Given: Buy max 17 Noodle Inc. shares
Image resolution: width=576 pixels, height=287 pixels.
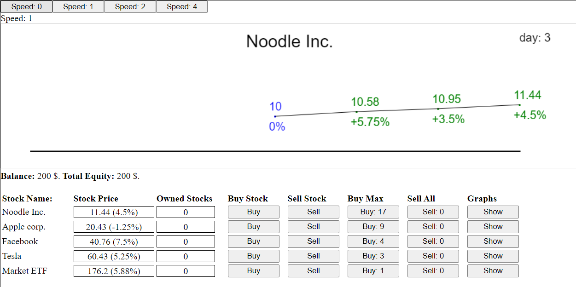Looking at the screenshot, I should click(373, 212).
